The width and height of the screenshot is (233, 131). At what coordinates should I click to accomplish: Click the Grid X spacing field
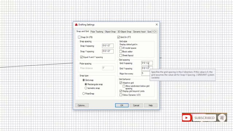click(147, 63)
